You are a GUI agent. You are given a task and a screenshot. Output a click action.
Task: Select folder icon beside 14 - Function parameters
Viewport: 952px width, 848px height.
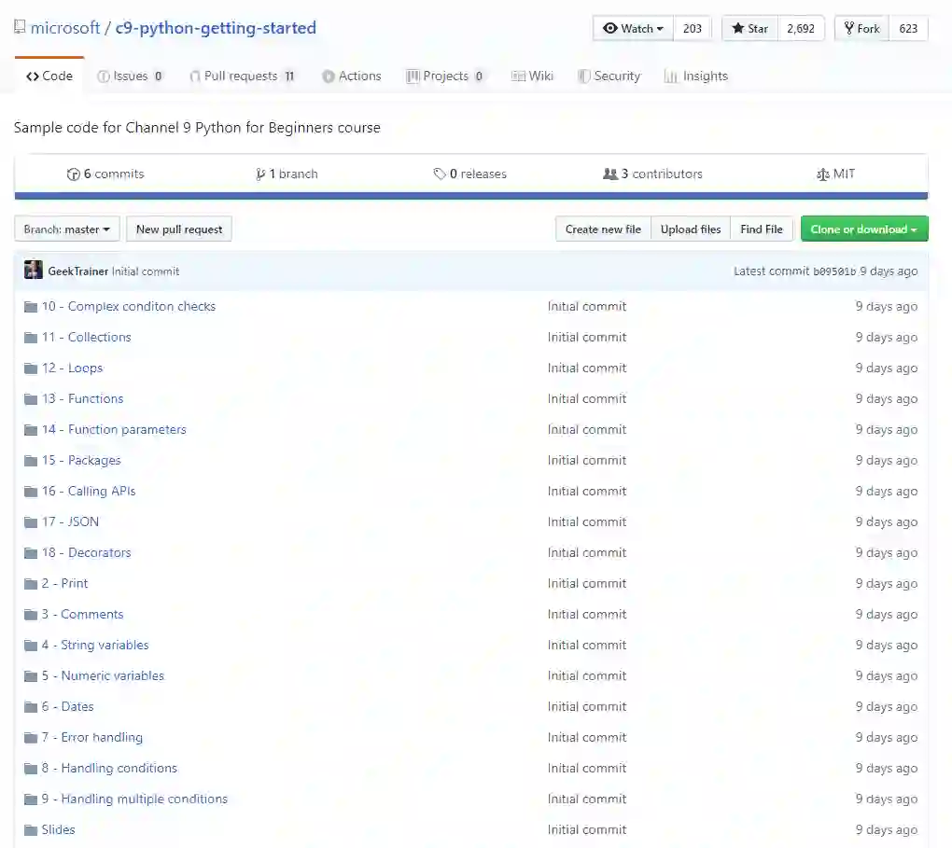click(x=31, y=430)
